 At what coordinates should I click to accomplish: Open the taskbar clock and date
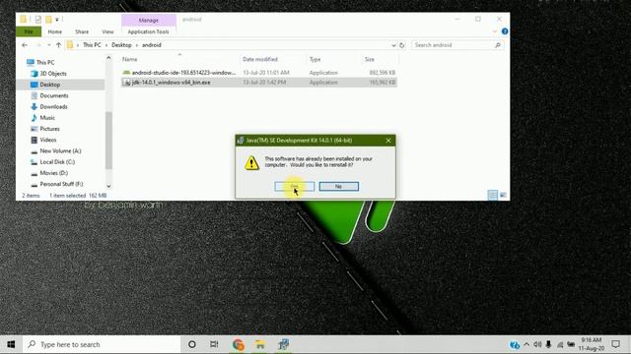tap(592, 344)
